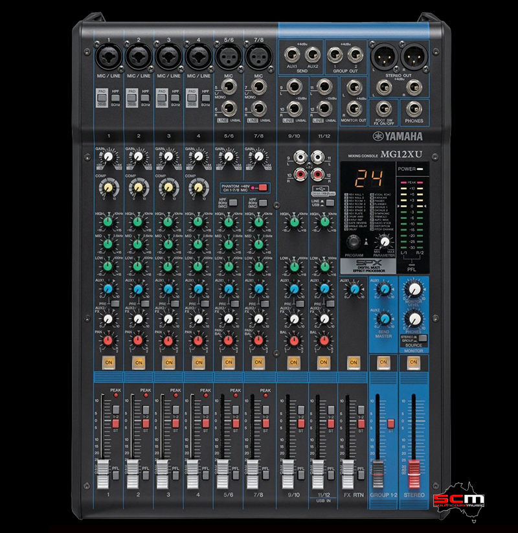
Task: Toggle the STEREO/GROUP monitor source switch
Action: tap(422, 338)
